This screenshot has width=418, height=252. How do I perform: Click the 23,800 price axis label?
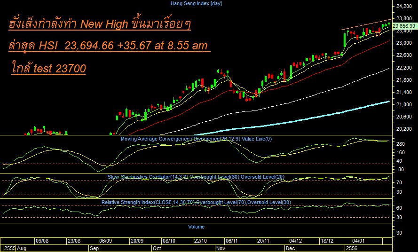[x=404, y=18]
